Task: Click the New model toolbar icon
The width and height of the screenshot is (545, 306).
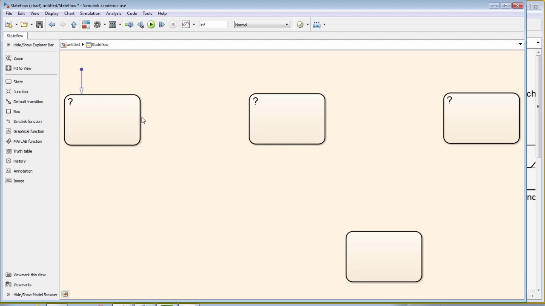Action: [9, 25]
